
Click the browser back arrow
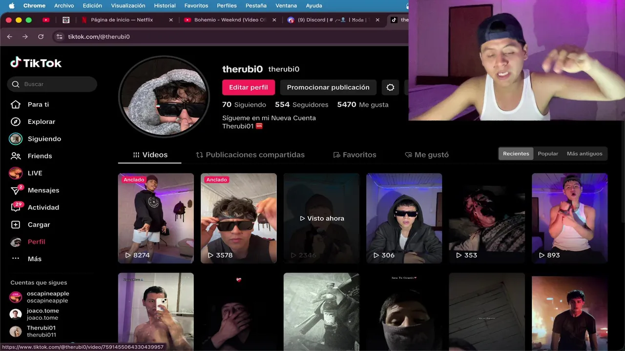pyautogui.click(x=10, y=37)
